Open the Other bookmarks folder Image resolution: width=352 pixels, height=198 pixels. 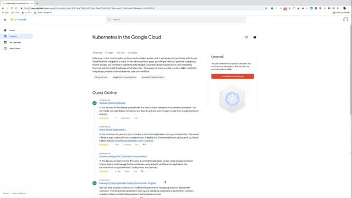click(341, 13)
